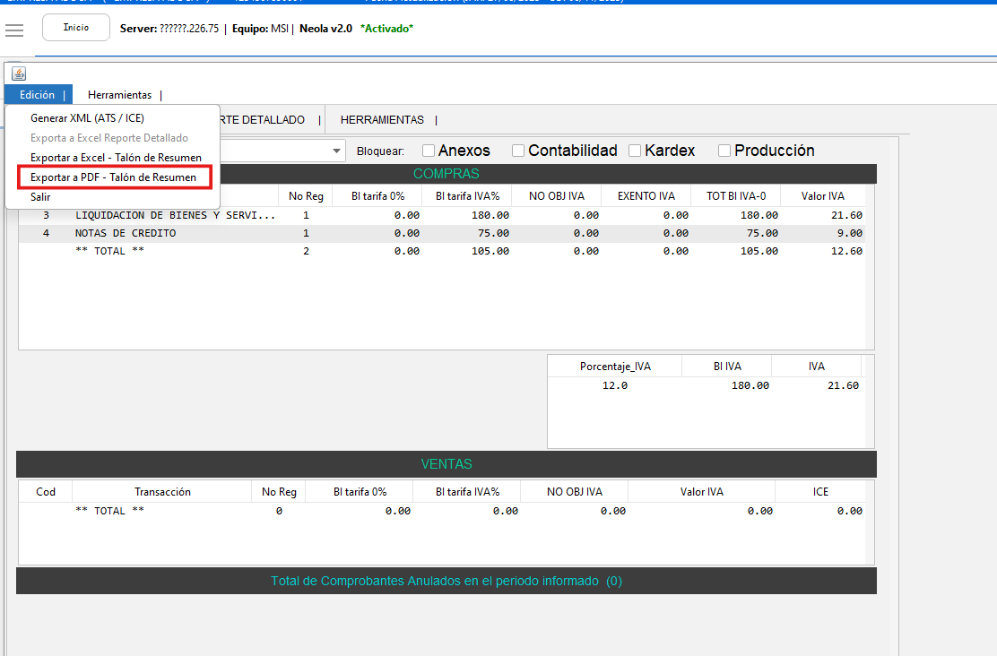Open the Edición menu

point(38,95)
